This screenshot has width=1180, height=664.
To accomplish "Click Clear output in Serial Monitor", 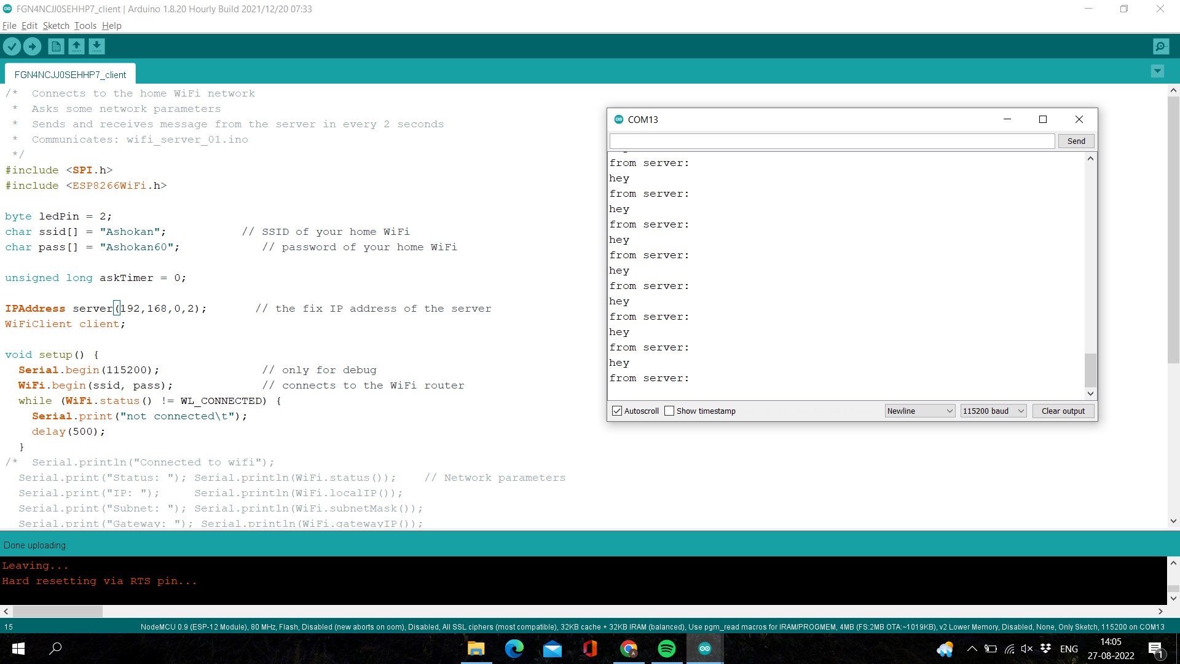I will point(1063,411).
